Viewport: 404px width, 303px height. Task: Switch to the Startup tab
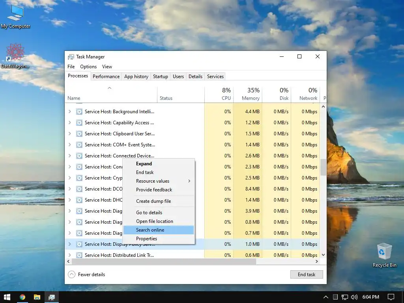[x=160, y=77]
